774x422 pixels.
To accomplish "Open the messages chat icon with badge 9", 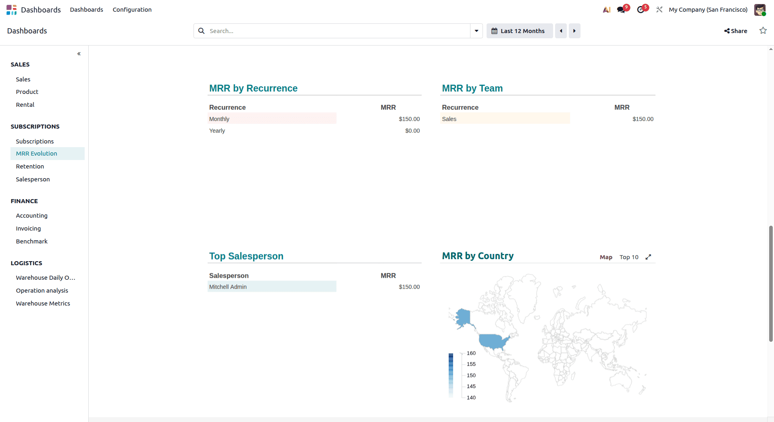I will pos(621,10).
